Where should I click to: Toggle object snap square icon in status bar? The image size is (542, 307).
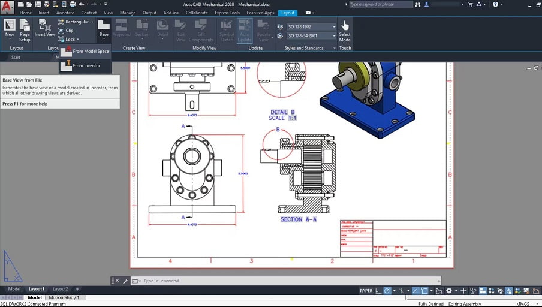(x=424, y=291)
